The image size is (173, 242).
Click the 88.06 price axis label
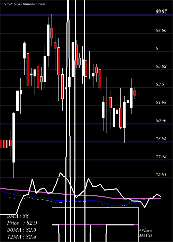161,30
